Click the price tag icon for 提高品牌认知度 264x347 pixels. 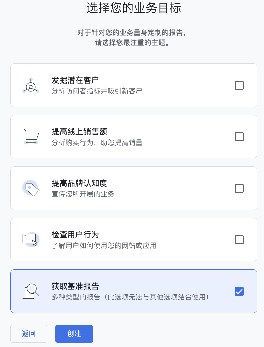31,188
